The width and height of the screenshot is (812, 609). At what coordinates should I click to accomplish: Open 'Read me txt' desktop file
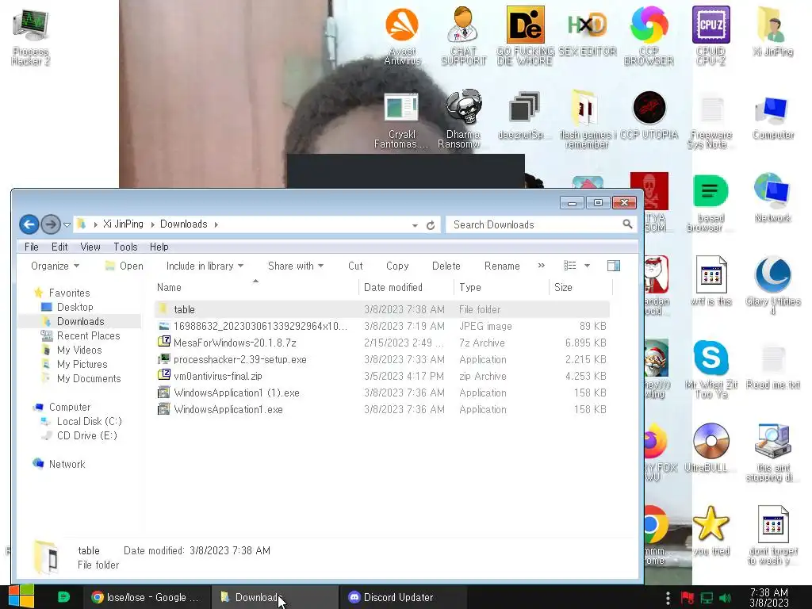(x=772, y=365)
